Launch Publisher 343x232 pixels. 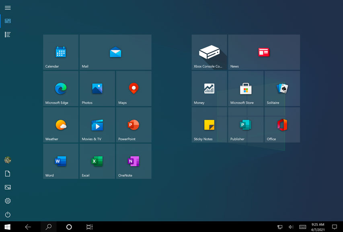pos(245,125)
